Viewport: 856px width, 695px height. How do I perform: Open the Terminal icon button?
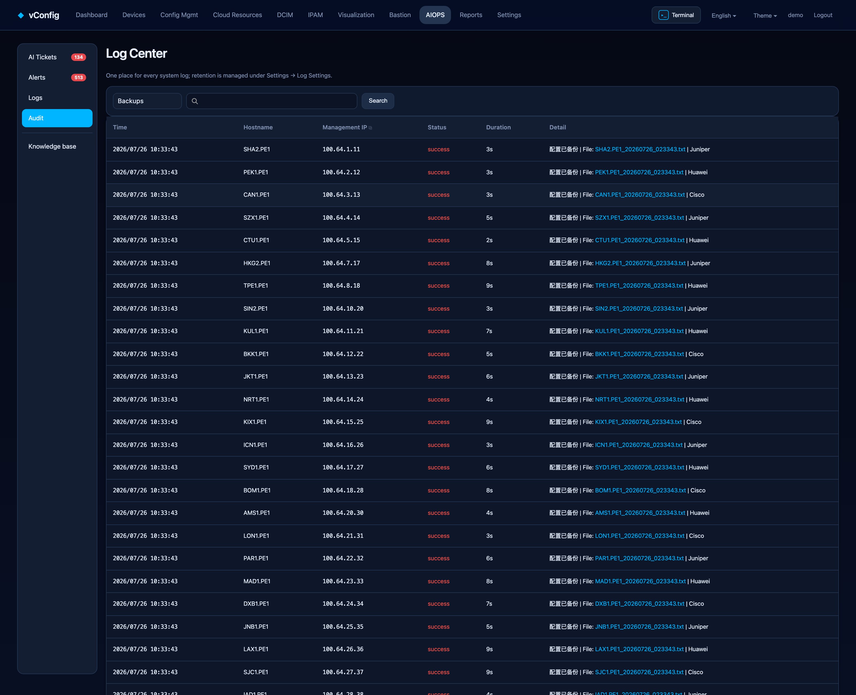click(x=676, y=15)
